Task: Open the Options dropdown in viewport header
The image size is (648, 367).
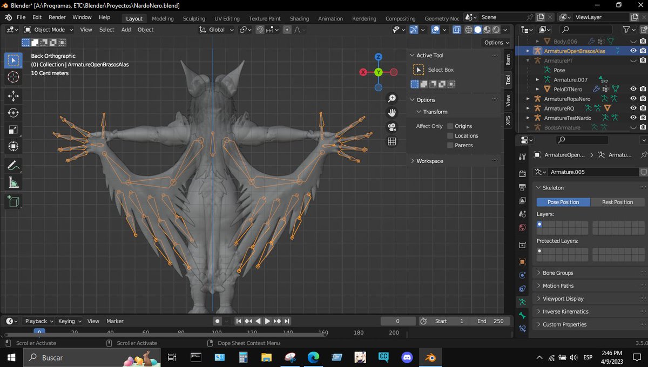Action: [x=496, y=42]
